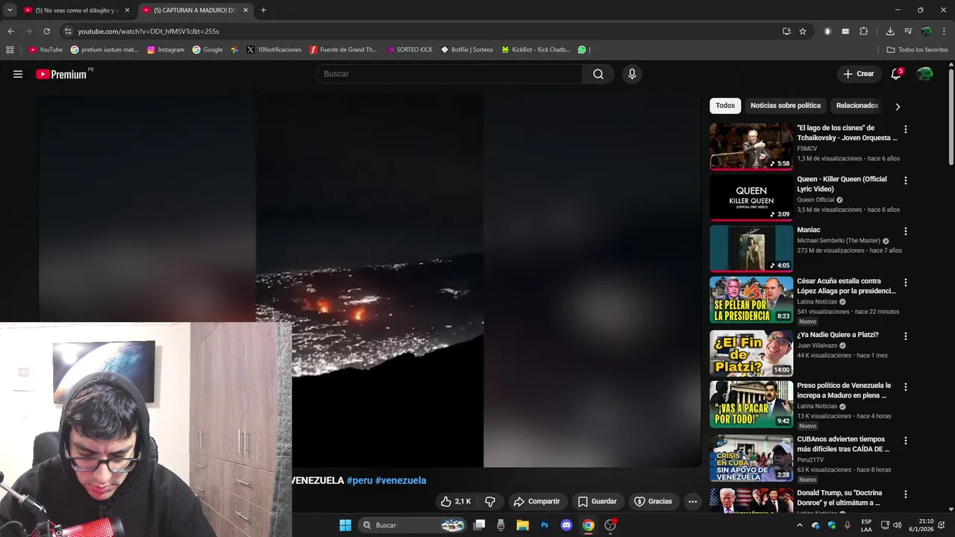The height and width of the screenshot is (537, 955).
Task: Open Chrome downloads icon
Action: click(x=890, y=31)
